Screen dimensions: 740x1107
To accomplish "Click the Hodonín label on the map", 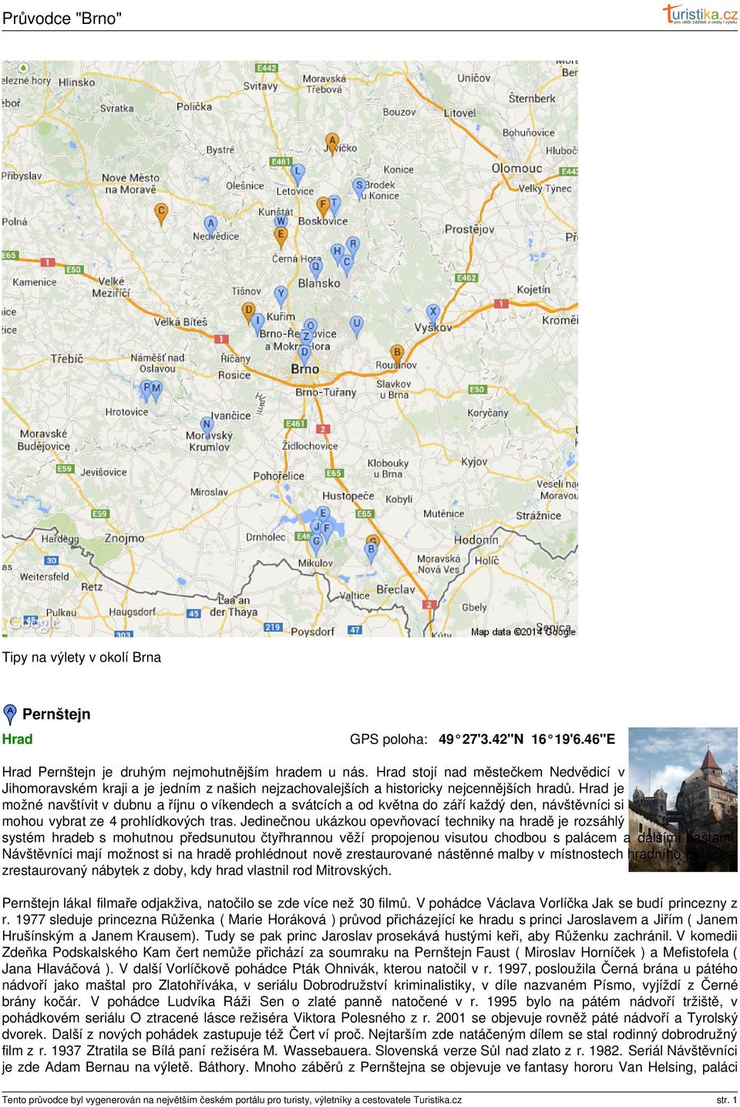I will [x=476, y=540].
